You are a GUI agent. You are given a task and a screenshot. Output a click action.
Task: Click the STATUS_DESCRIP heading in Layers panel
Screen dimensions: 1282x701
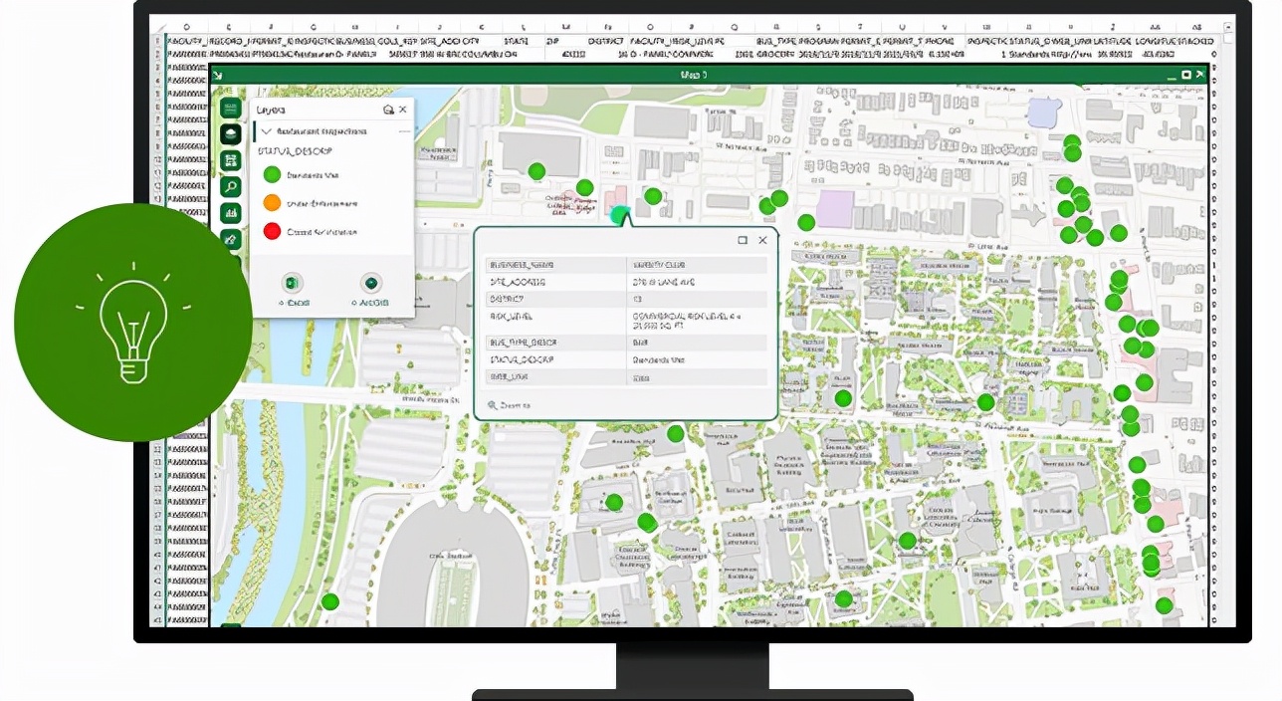click(295, 151)
